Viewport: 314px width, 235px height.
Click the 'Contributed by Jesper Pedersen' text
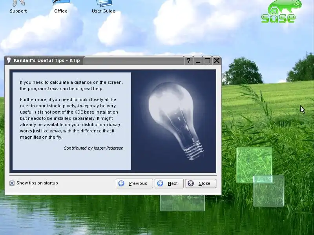click(93, 148)
